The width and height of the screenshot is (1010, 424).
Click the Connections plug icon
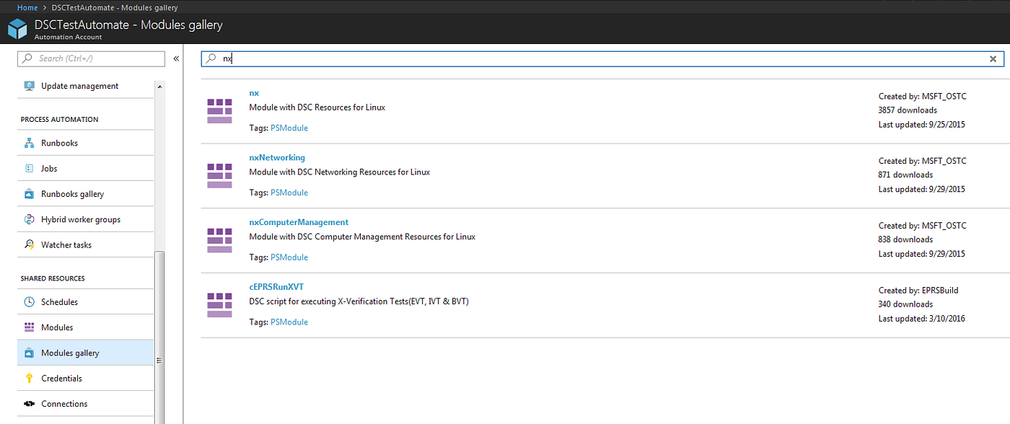coord(30,403)
